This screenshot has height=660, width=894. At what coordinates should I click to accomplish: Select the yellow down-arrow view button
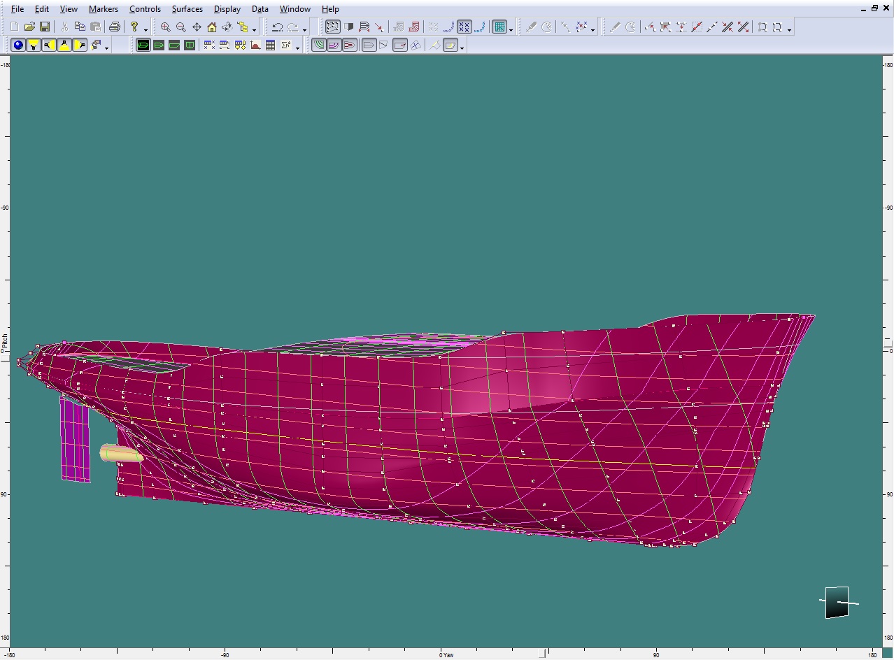point(34,45)
